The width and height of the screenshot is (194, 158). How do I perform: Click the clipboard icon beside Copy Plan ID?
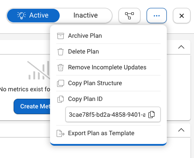[x=61, y=99]
